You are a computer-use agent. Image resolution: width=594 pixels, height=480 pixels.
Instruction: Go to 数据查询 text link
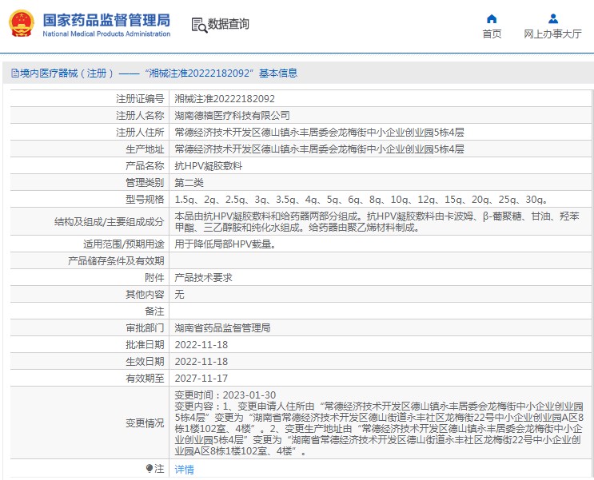229,25
